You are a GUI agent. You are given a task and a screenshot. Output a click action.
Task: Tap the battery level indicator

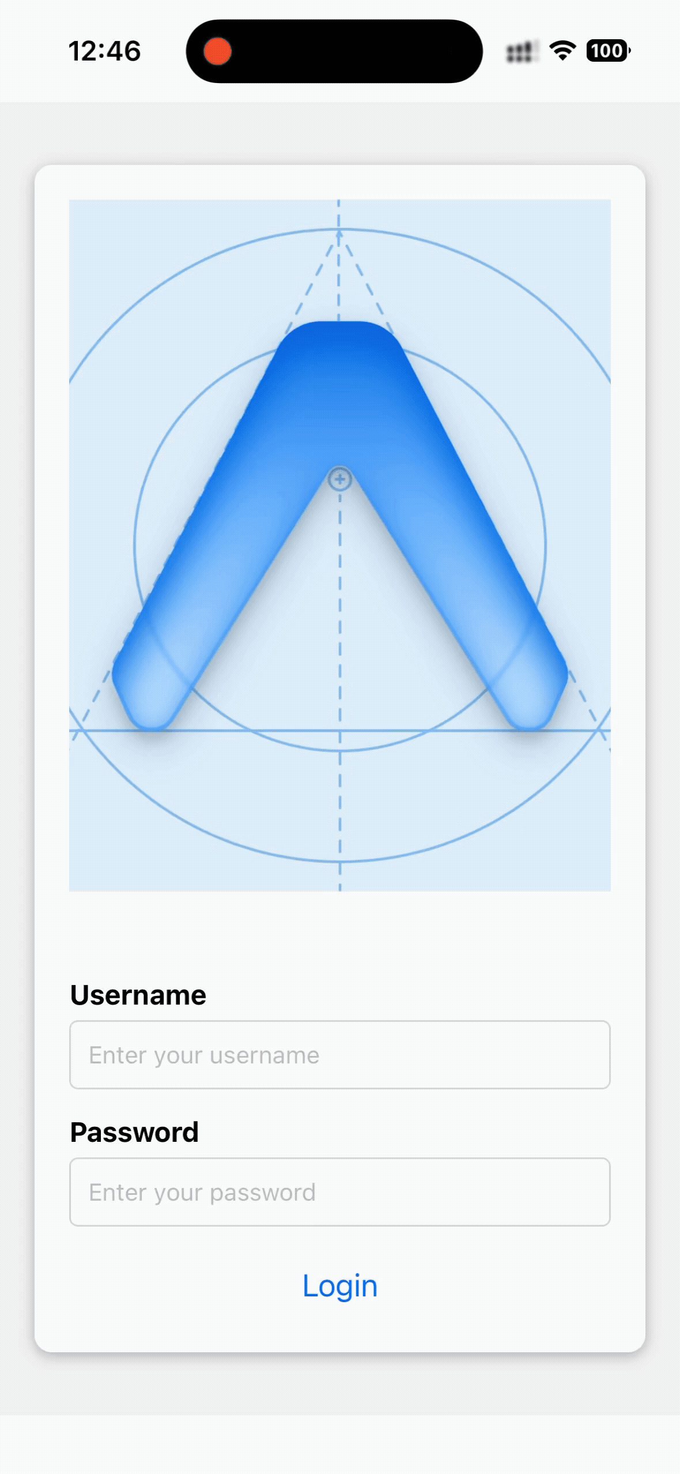point(607,51)
